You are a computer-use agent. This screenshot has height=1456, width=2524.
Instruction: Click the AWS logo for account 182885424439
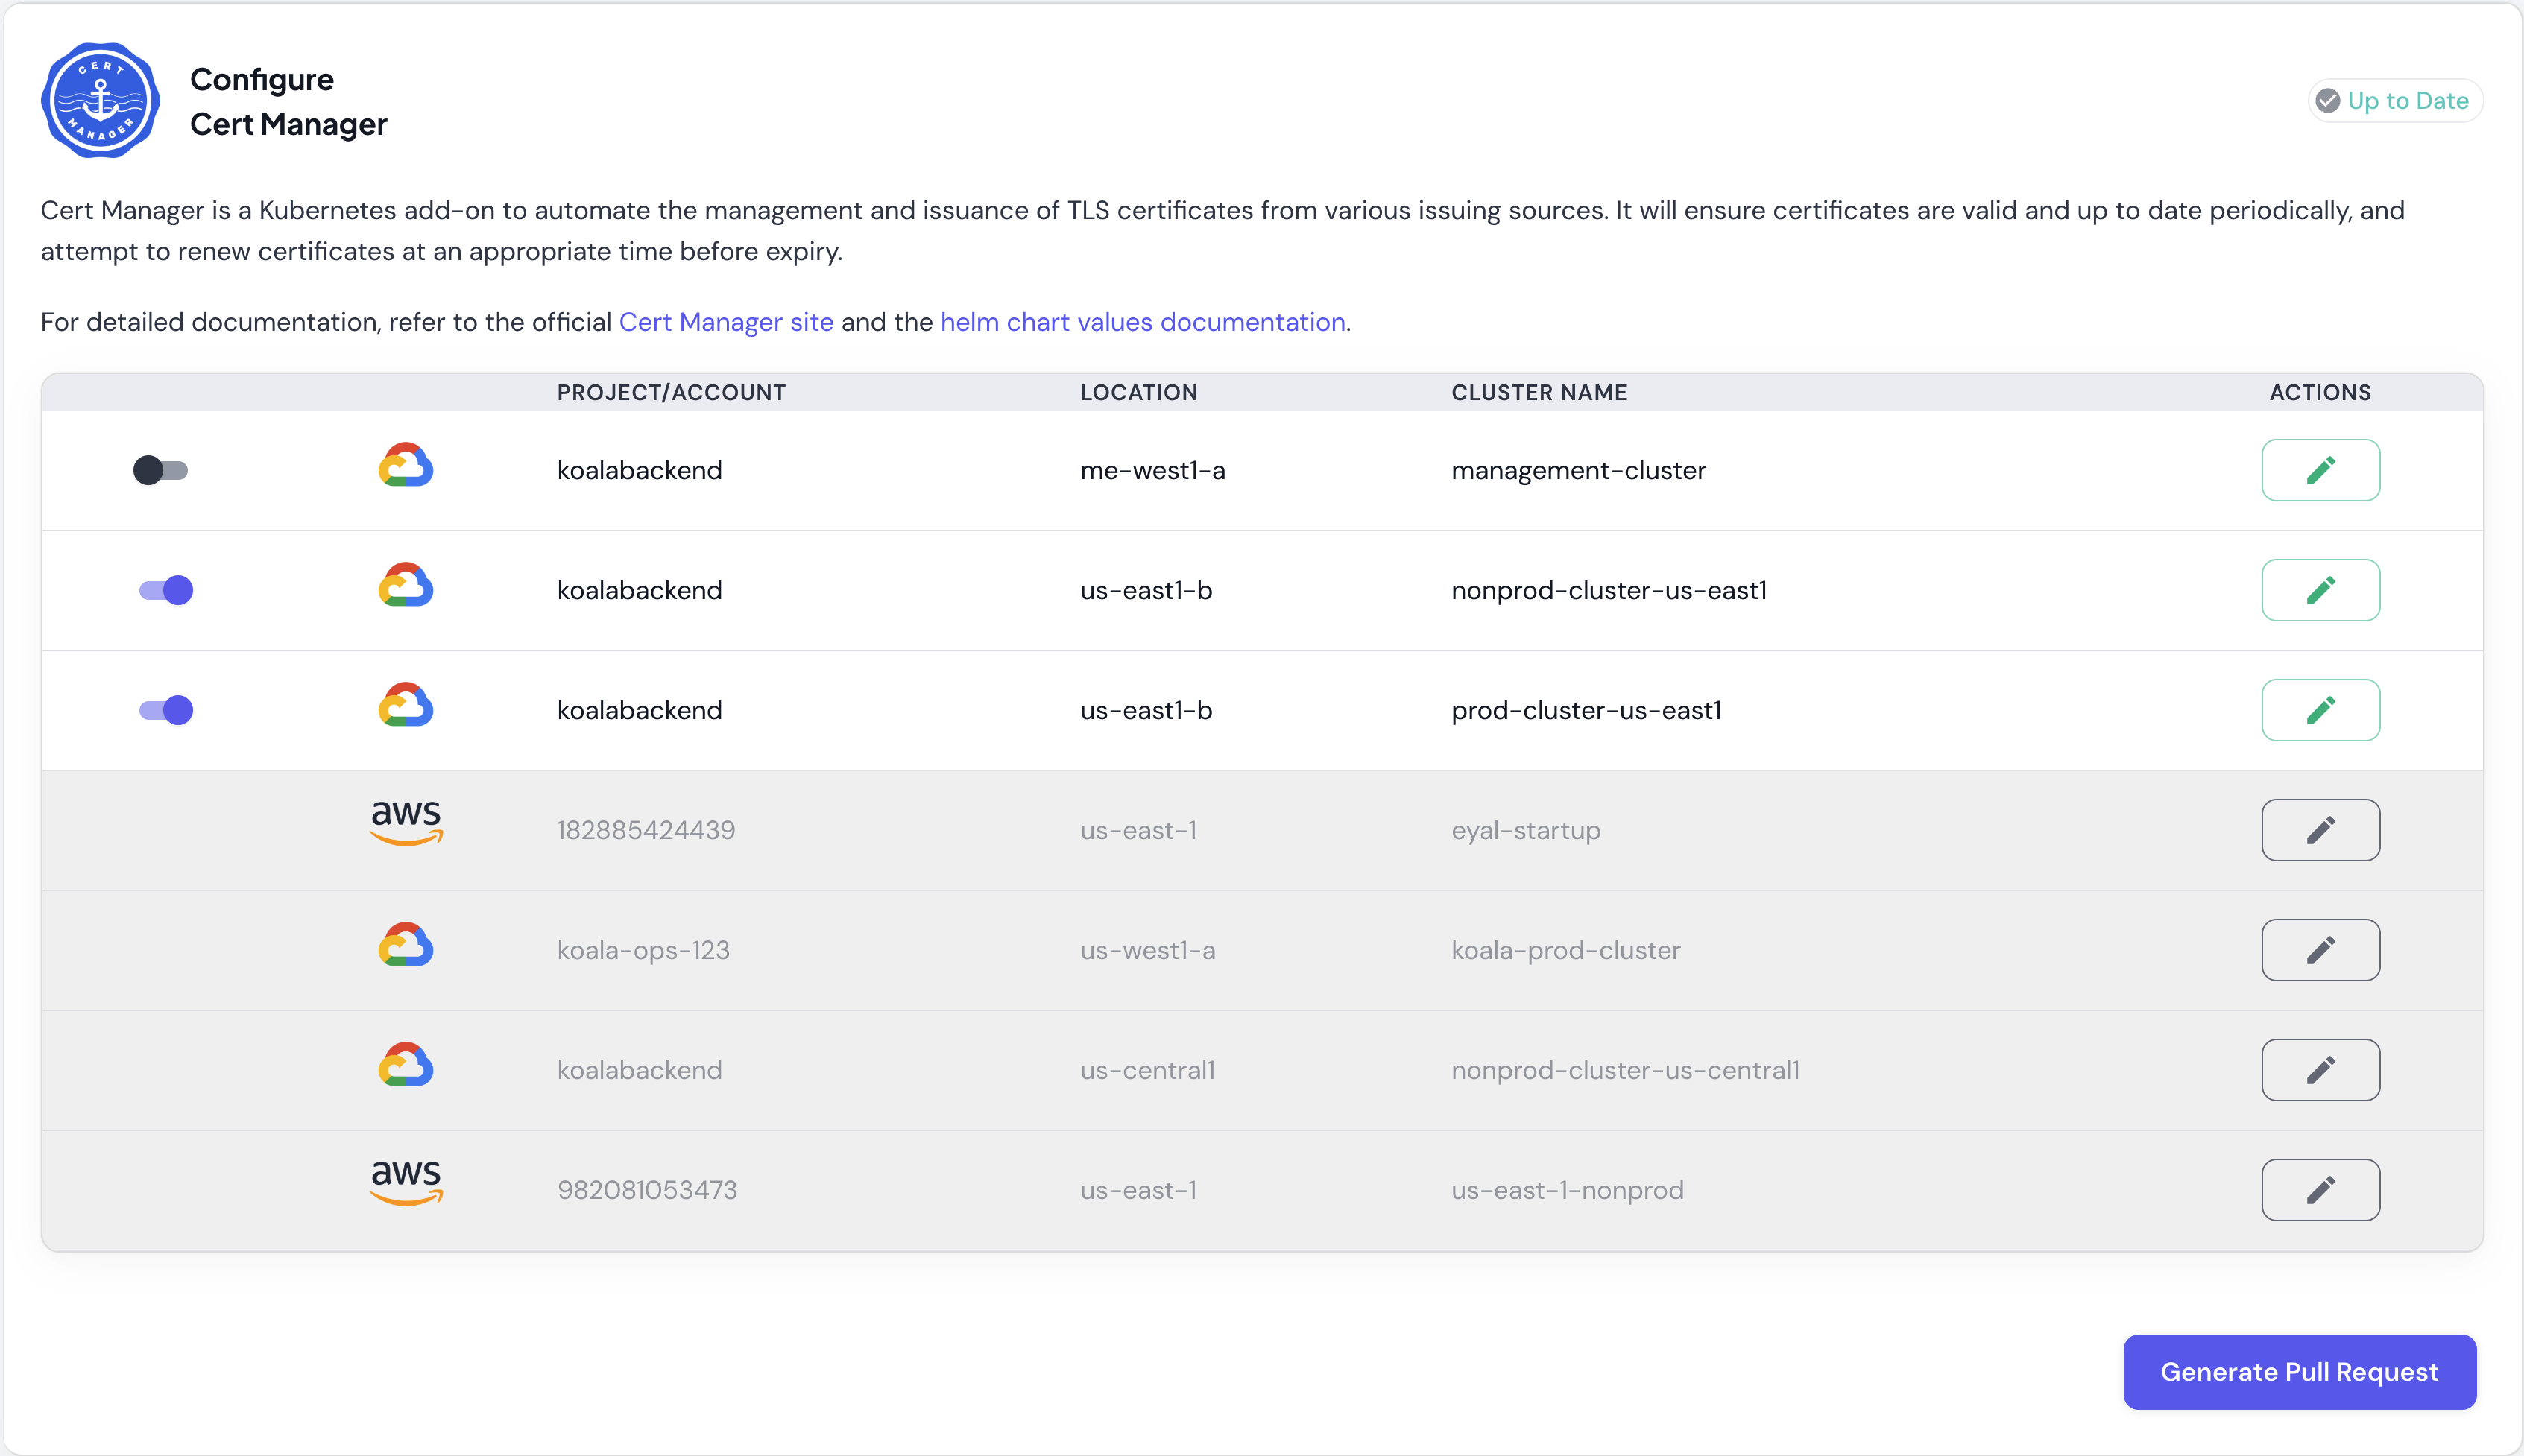tap(404, 823)
